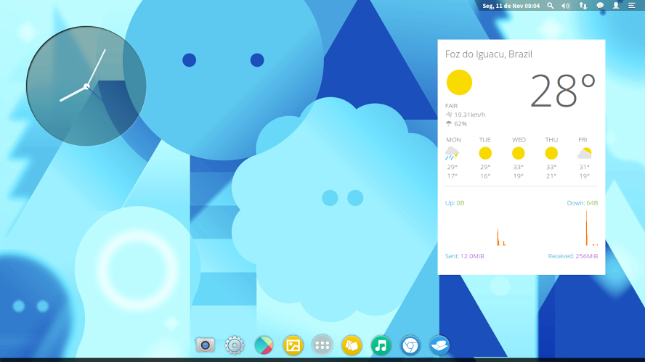Open the yellow Files dock icon
645x362 pixels.
[352, 345]
